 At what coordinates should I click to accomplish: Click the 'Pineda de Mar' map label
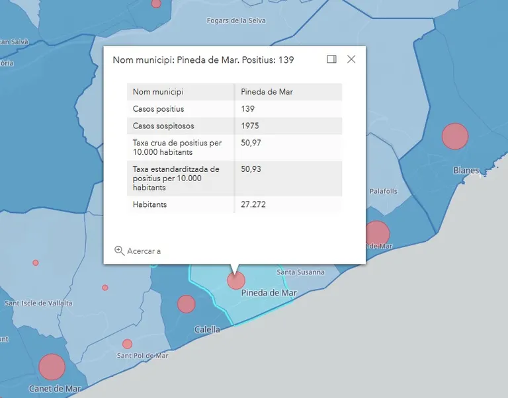[269, 293]
